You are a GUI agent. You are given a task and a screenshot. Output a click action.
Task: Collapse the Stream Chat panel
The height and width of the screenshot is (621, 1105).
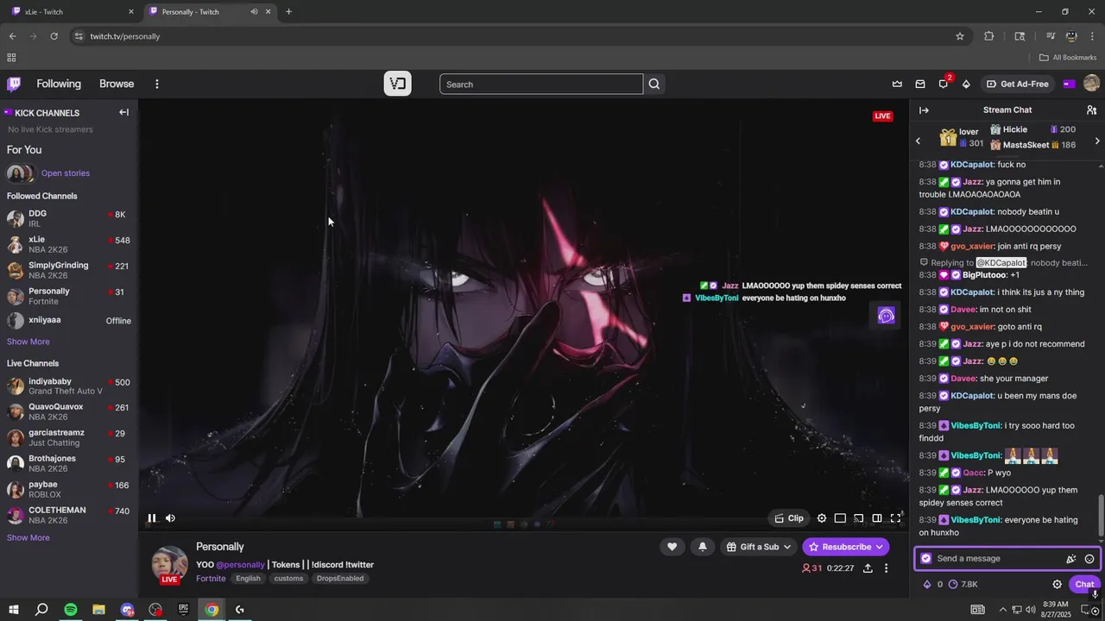click(x=924, y=110)
